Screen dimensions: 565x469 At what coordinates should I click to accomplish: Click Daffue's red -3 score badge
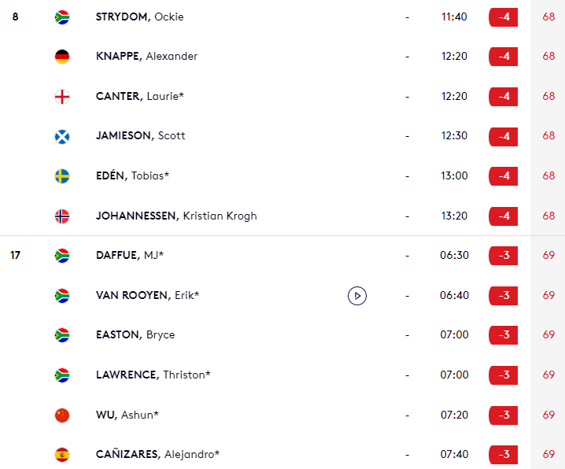(x=503, y=256)
